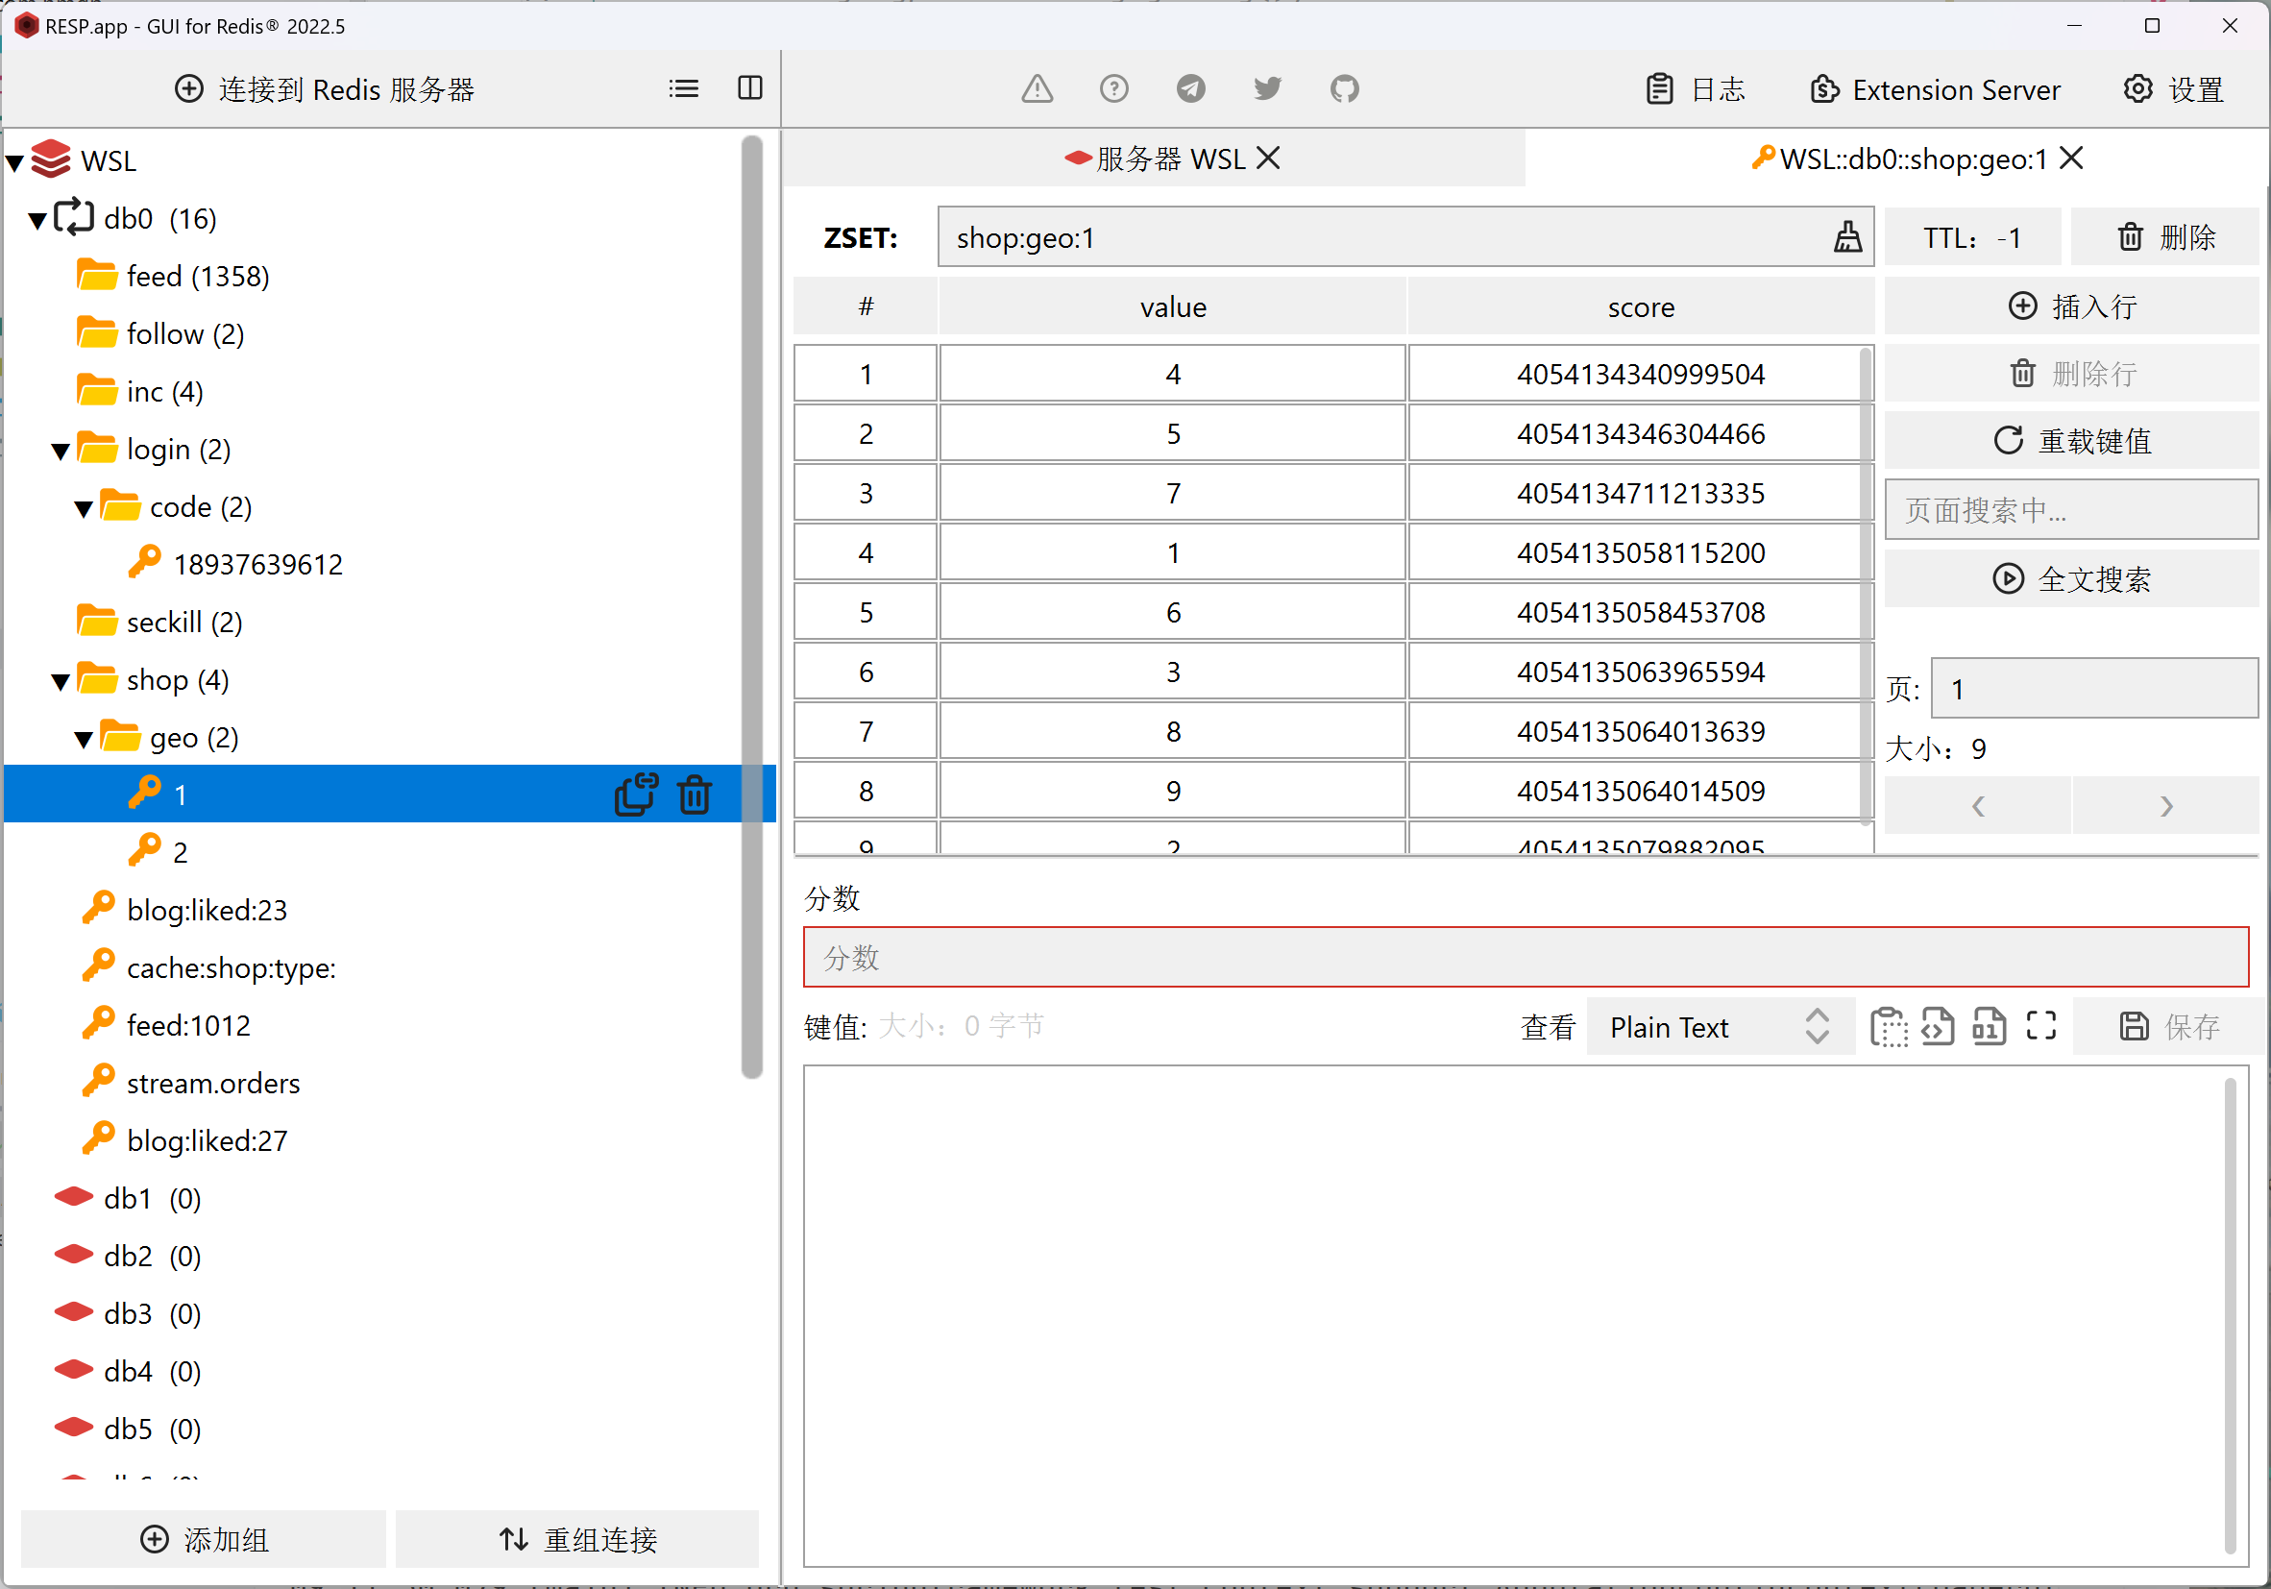Viewport: 2271px width, 1589px height.
Task: Toggle the split view layout icon
Action: (x=749, y=89)
